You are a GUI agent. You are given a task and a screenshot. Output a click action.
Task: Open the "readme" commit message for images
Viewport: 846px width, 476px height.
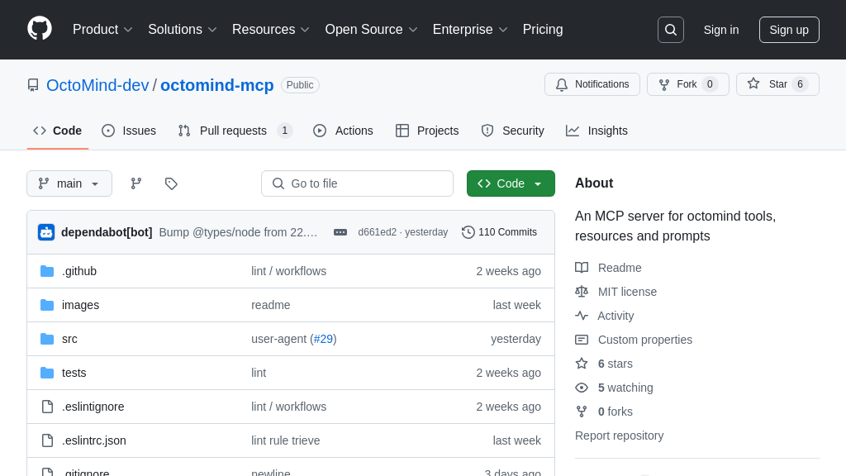coord(271,305)
